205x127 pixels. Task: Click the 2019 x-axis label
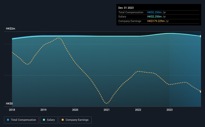[43, 110]
